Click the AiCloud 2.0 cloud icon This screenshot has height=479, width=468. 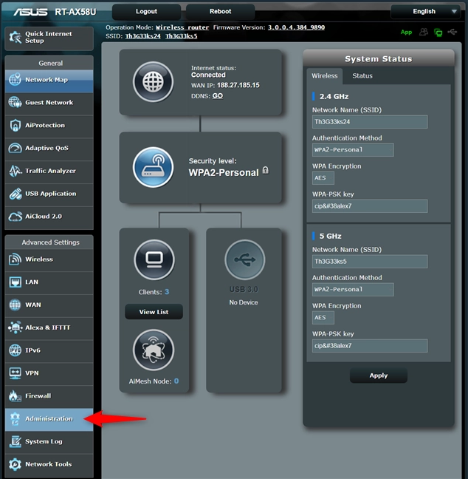(x=15, y=217)
